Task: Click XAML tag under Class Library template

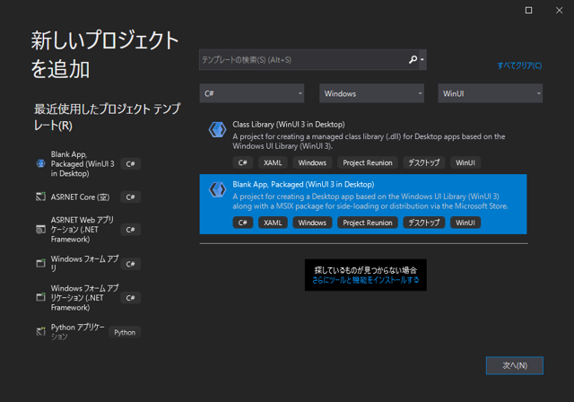Action: pos(273,162)
